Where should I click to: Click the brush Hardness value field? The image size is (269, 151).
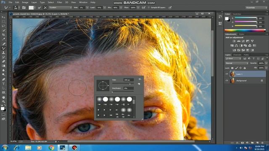[129, 89]
